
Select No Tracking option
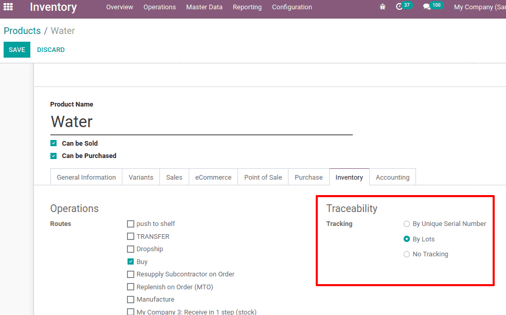coord(407,254)
